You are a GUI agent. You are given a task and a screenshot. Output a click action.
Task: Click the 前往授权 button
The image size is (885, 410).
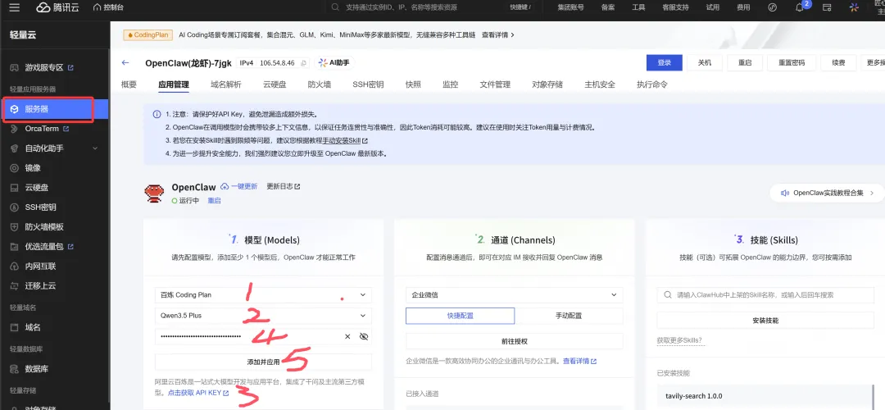point(514,341)
